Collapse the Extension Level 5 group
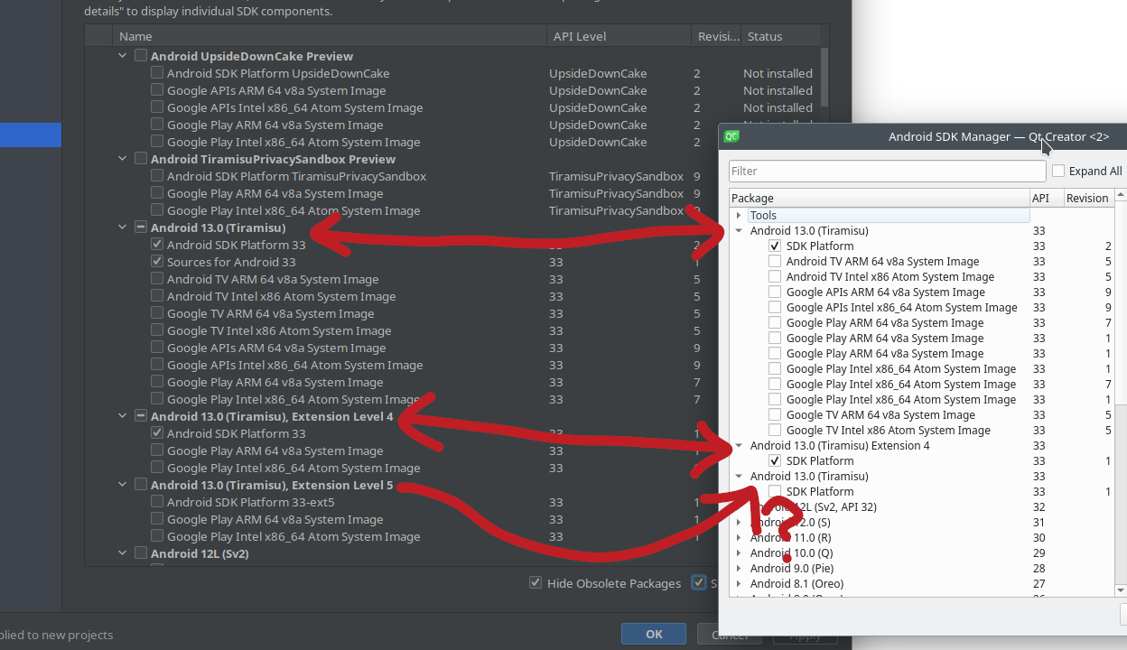1127x650 pixels. point(123,485)
